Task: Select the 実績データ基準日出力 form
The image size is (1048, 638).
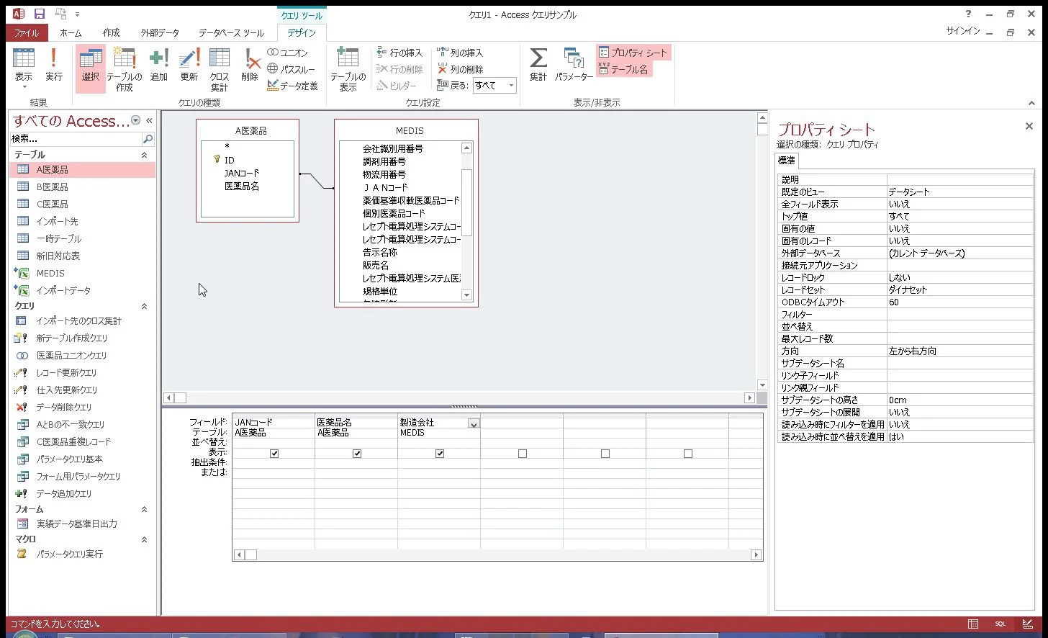Action: pyautogui.click(x=83, y=524)
